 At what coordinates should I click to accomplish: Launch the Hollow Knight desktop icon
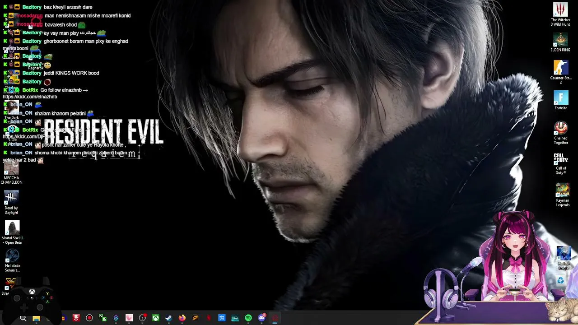tap(564, 258)
